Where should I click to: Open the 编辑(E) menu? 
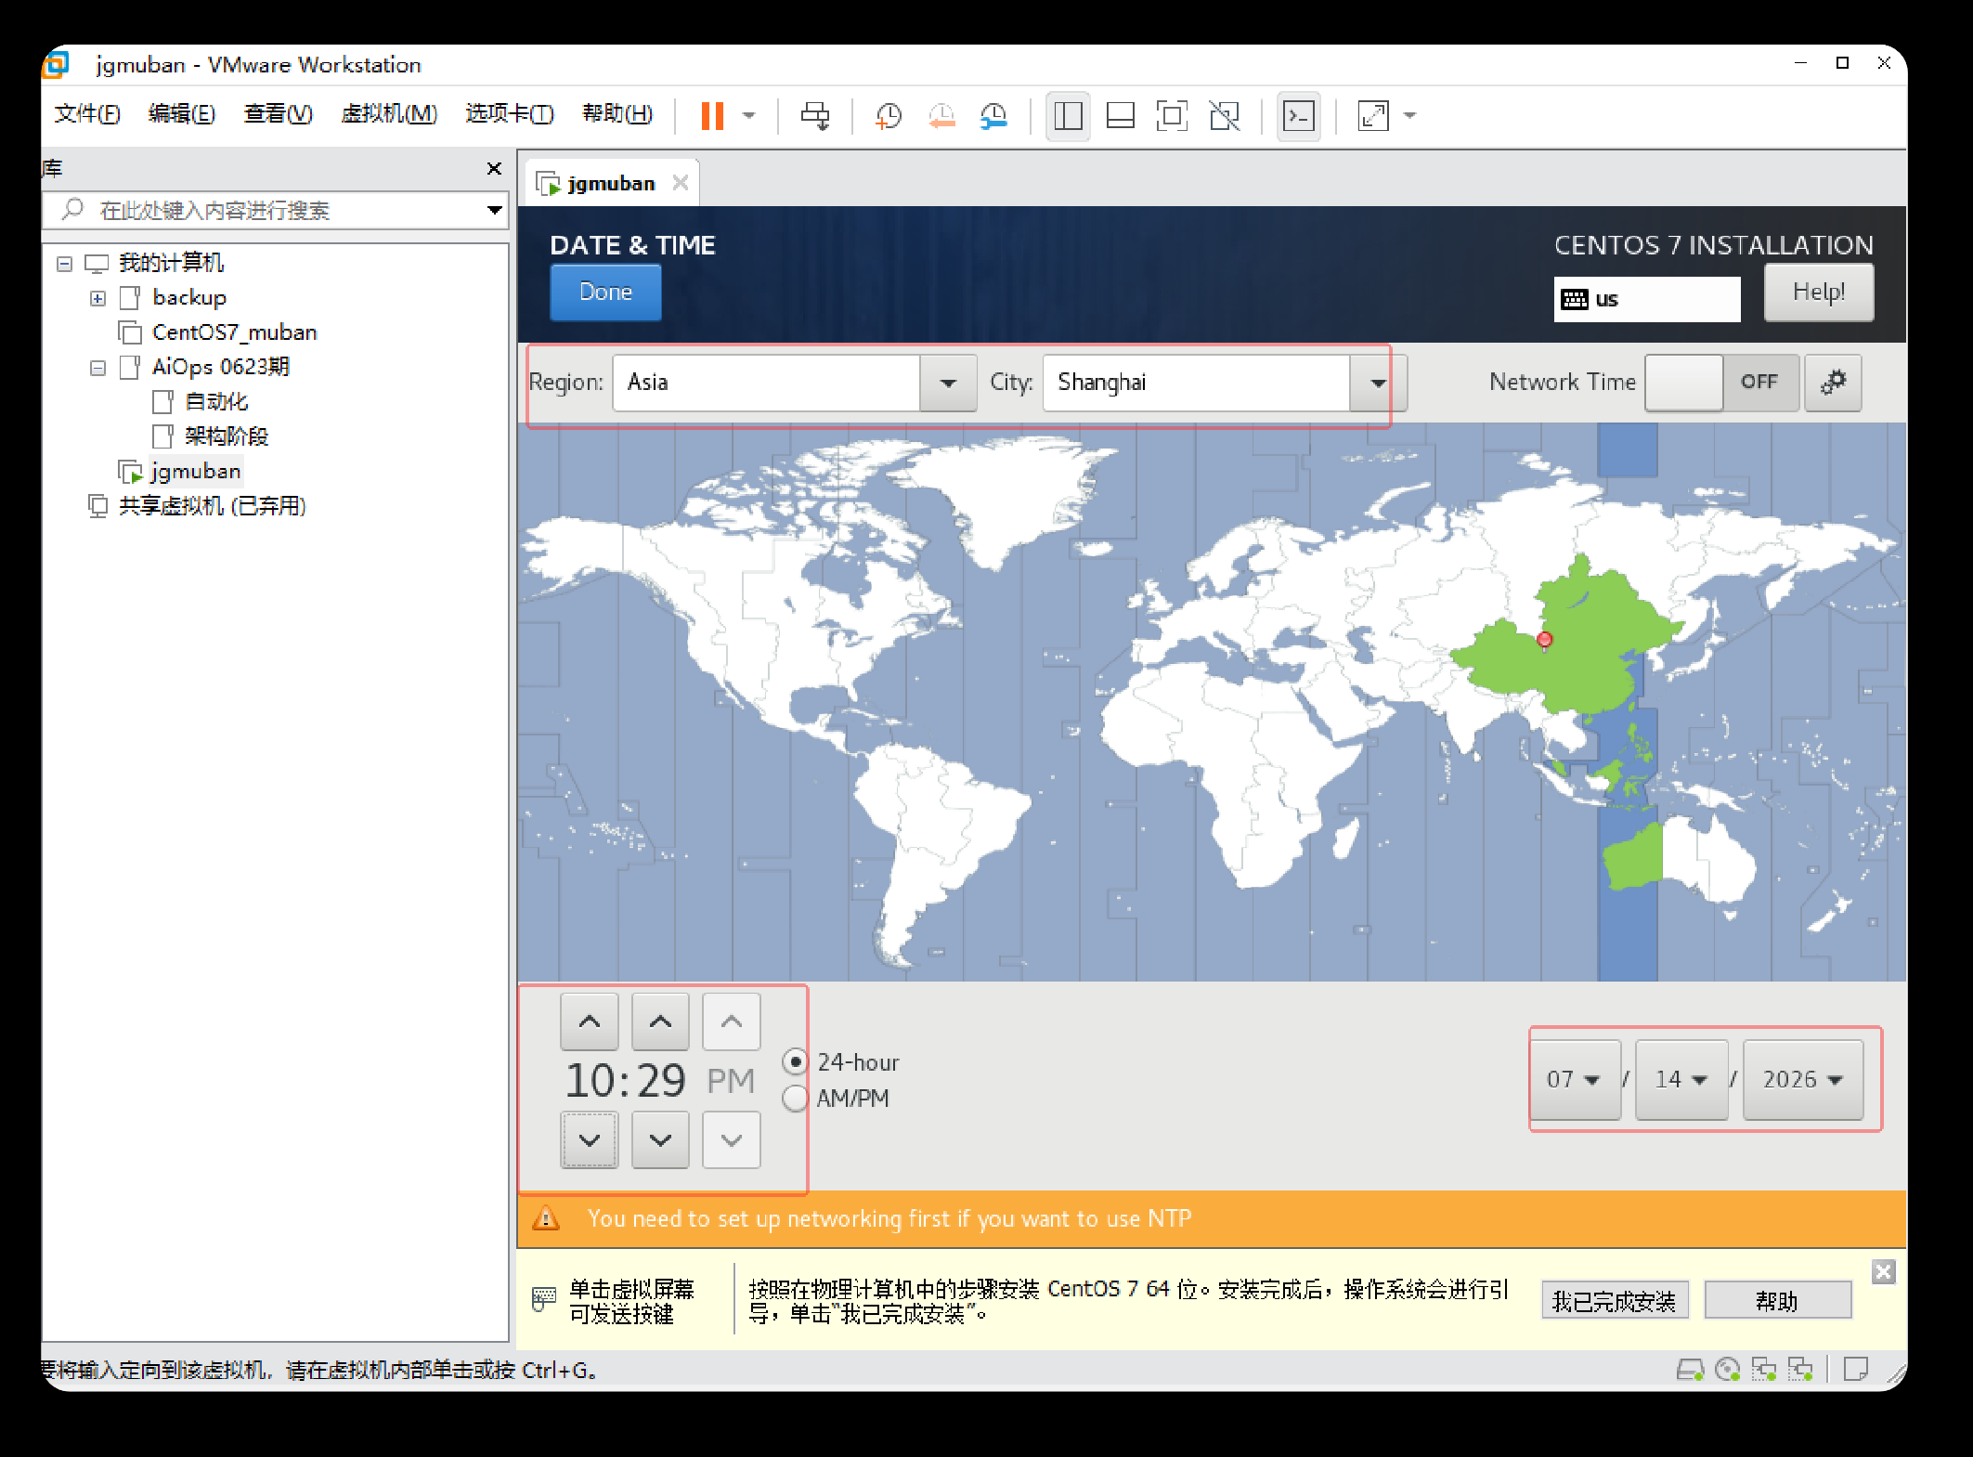(182, 114)
